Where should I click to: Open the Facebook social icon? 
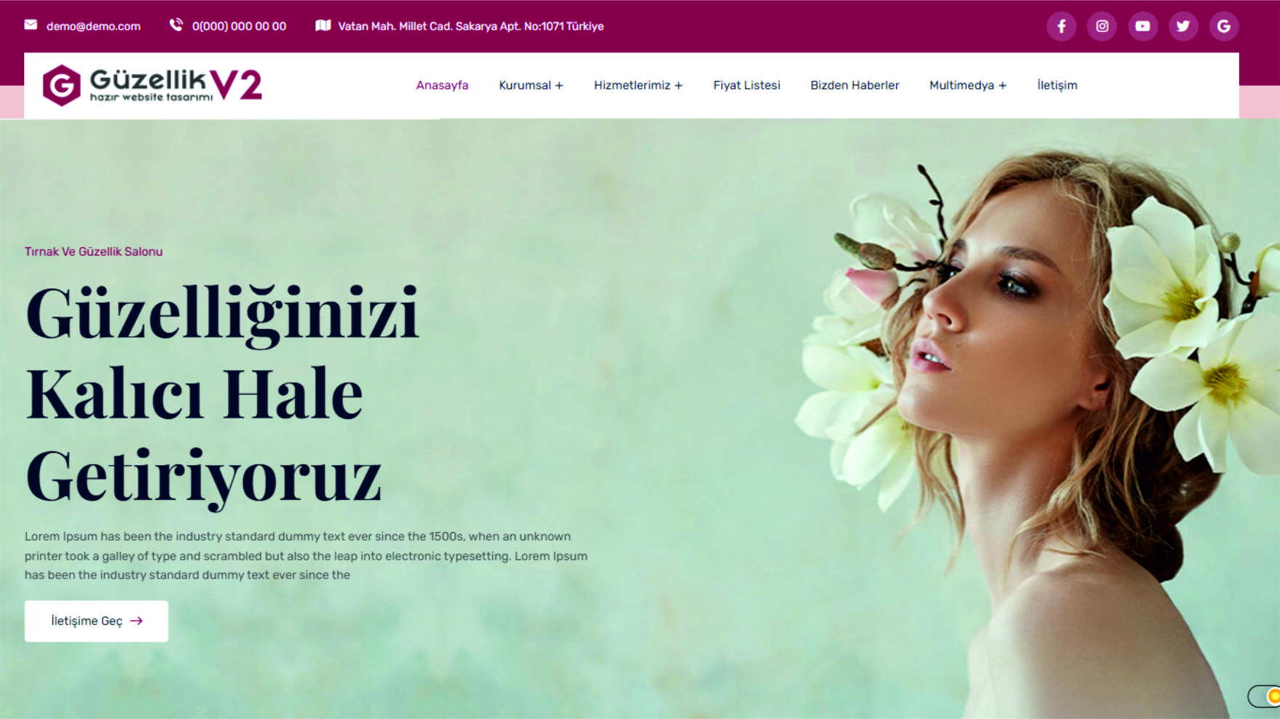pos(1061,26)
